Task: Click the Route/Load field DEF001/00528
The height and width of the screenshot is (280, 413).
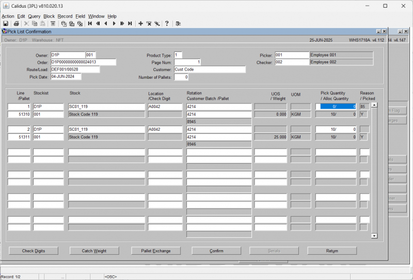Action: pyautogui.click(x=75, y=69)
